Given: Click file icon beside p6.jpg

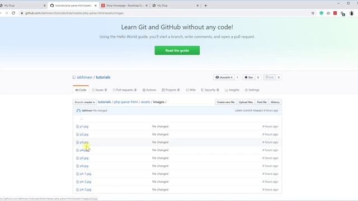Looking at the screenshot, I should click(77, 166).
